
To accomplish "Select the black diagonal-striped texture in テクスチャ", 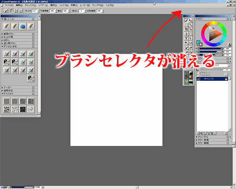I will click(x=23, y=109).
